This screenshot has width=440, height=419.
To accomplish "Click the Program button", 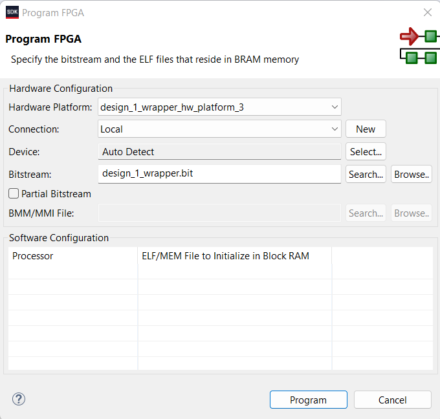I will [308, 400].
